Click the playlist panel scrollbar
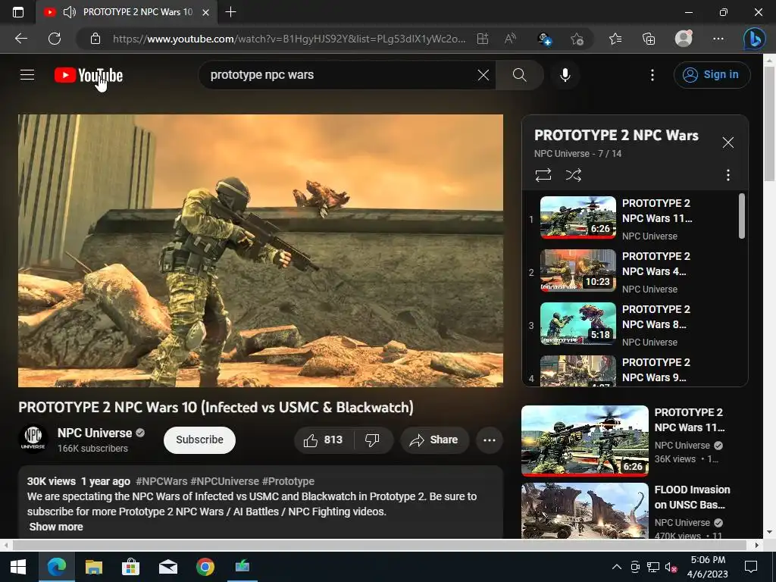Image resolution: width=776 pixels, height=582 pixels. (x=741, y=216)
